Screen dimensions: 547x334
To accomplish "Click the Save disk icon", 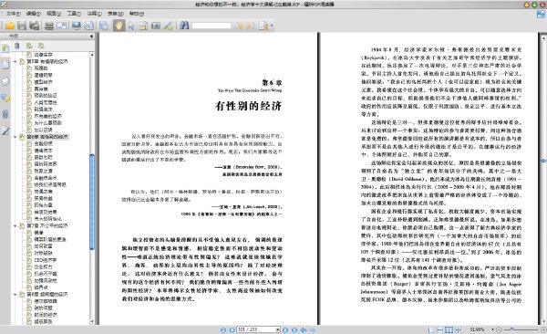I will click(x=22, y=26).
